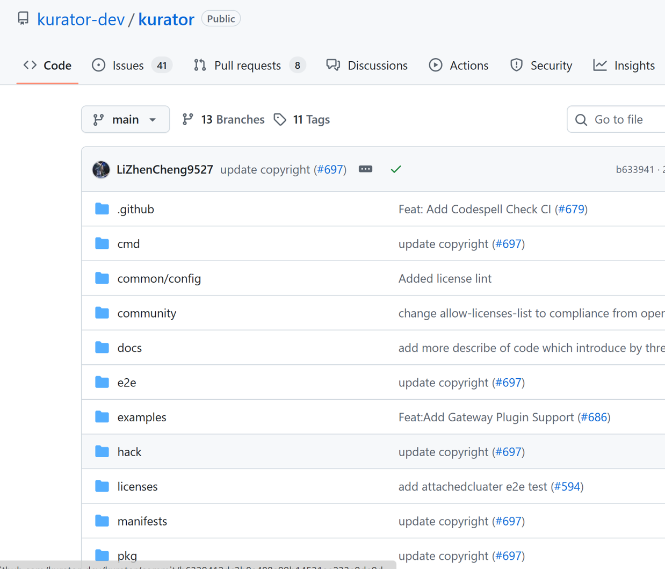Viewport: 665px width, 569px height.
Task: Open #697 link in manifests row
Action: pyautogui.click(x=509, y=521)
